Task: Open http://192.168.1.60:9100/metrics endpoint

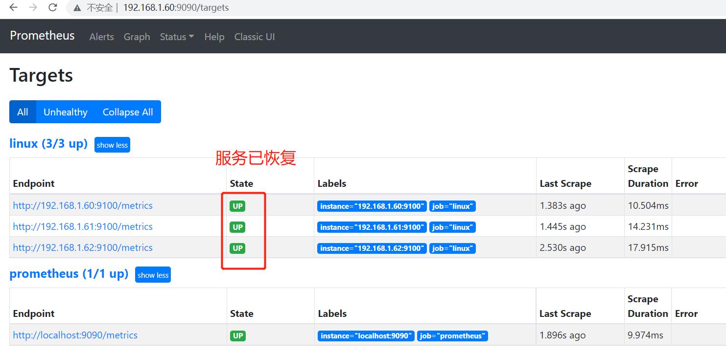Action: coord(83,205)
